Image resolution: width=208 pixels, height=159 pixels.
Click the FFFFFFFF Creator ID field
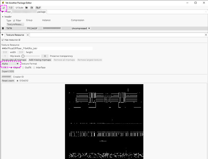(x=7, y=77)
